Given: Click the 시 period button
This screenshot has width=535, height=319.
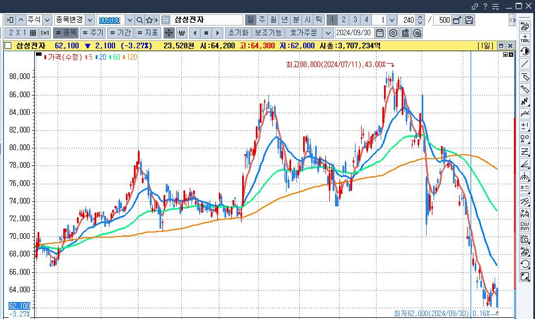Looking at the screenshot, I should 308,20.
